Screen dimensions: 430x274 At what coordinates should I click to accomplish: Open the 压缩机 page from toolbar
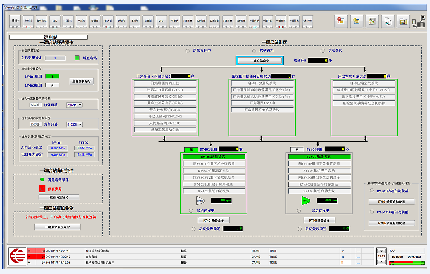[x=68, y=21]
